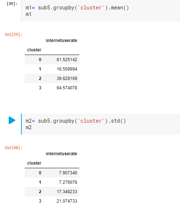The height and width of the screenshot is (208, 180).
Task: Click the cluster index label in std table
Action: (34, 163)
